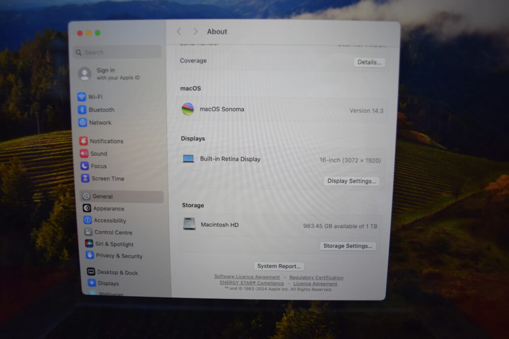509x339 pixels.
Task: Click the Macintosh HD drive icon
Action: [x=189, y=224]
